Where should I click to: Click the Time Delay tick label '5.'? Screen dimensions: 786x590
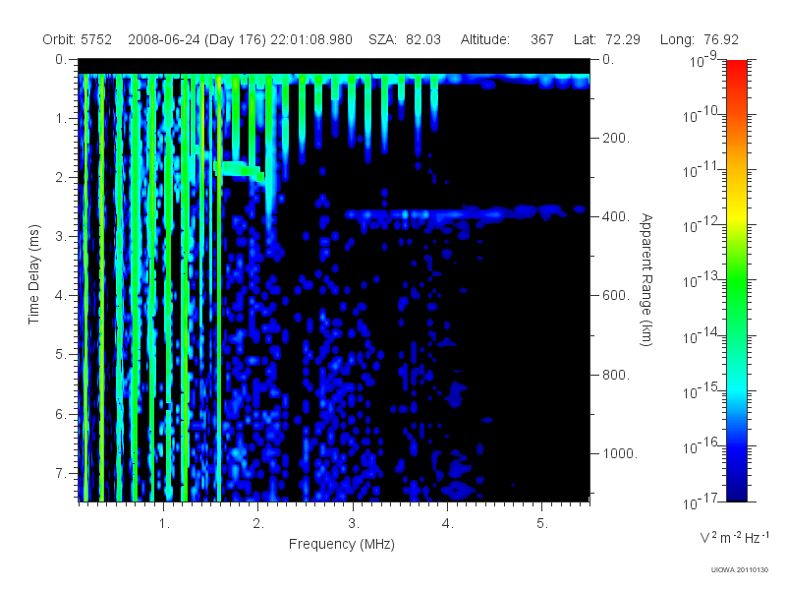61,355
